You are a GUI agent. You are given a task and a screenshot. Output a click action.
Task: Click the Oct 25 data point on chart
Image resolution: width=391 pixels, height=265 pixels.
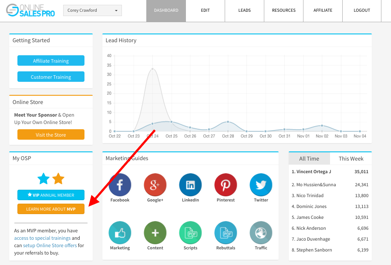click(171, 122)
